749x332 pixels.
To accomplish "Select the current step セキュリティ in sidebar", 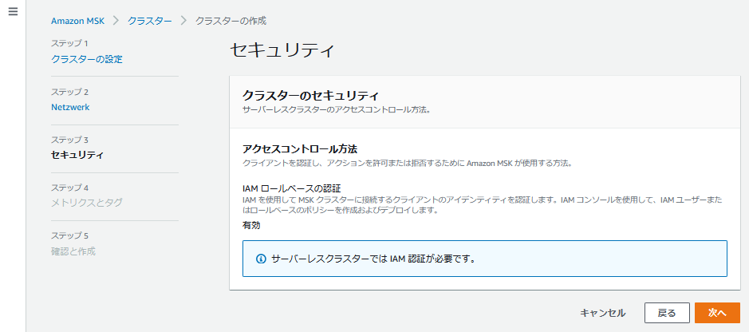I will tap(77, 156).
